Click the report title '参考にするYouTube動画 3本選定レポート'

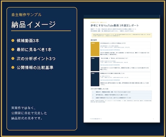(115, 26)
